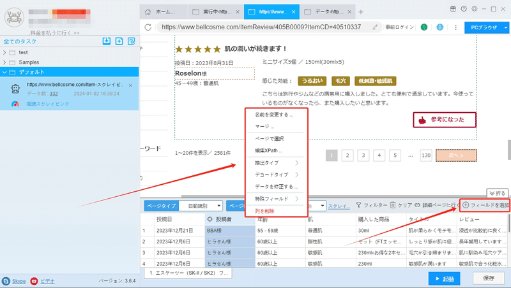Open settings gear in title bar
Screen dimensions: 511x288
pyautogui.click(x=475, y=9)
